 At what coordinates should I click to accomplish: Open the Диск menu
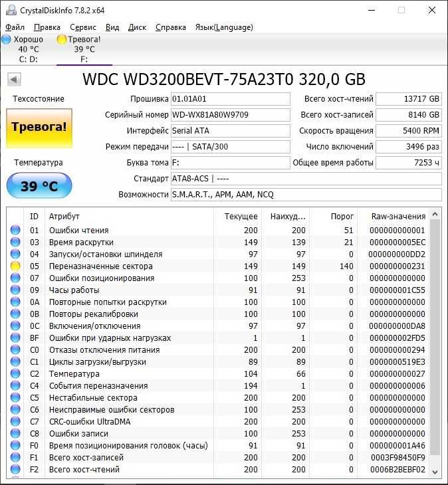coord(137,27)
